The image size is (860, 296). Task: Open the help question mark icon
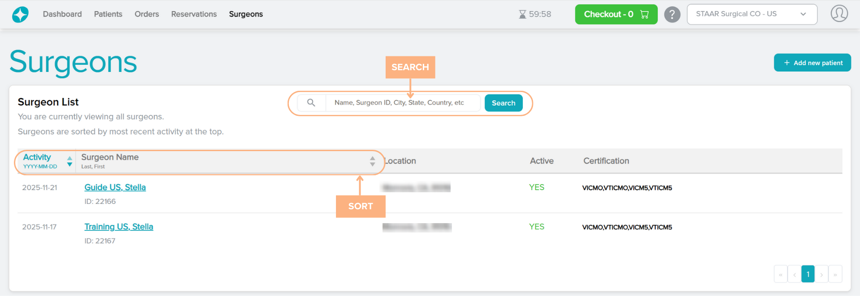tap(672, 14)
